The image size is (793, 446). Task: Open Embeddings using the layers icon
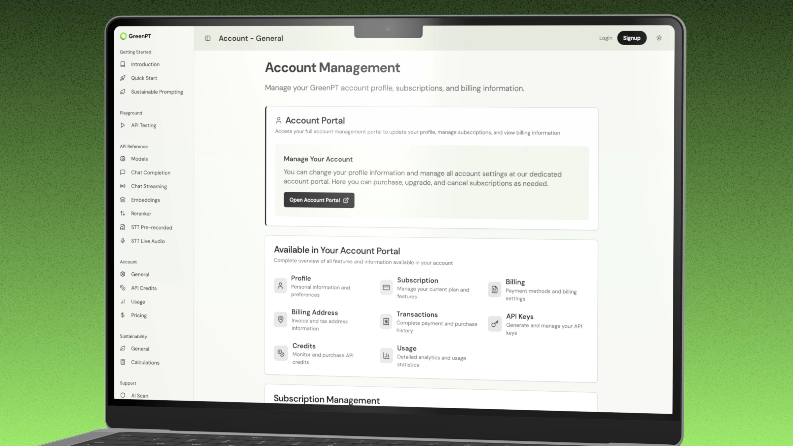[x=123, y=200]
